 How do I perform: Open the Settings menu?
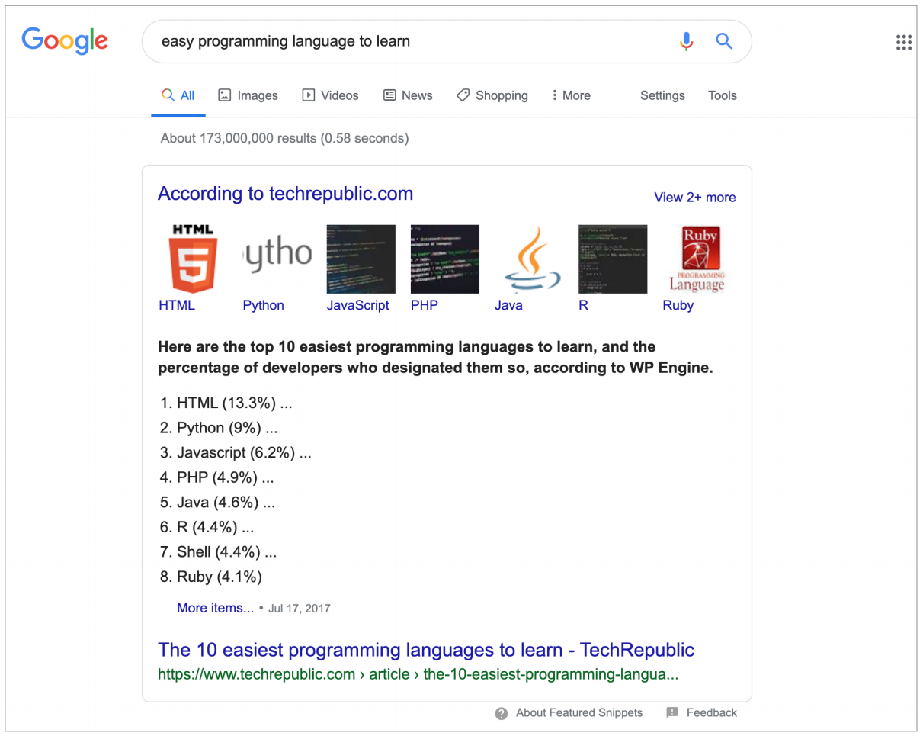click(x=662, y=95)
